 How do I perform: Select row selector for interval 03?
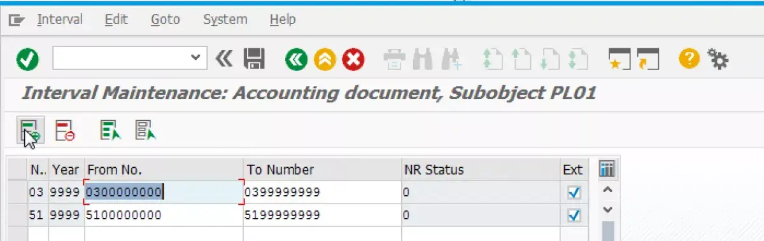point(17,192)
